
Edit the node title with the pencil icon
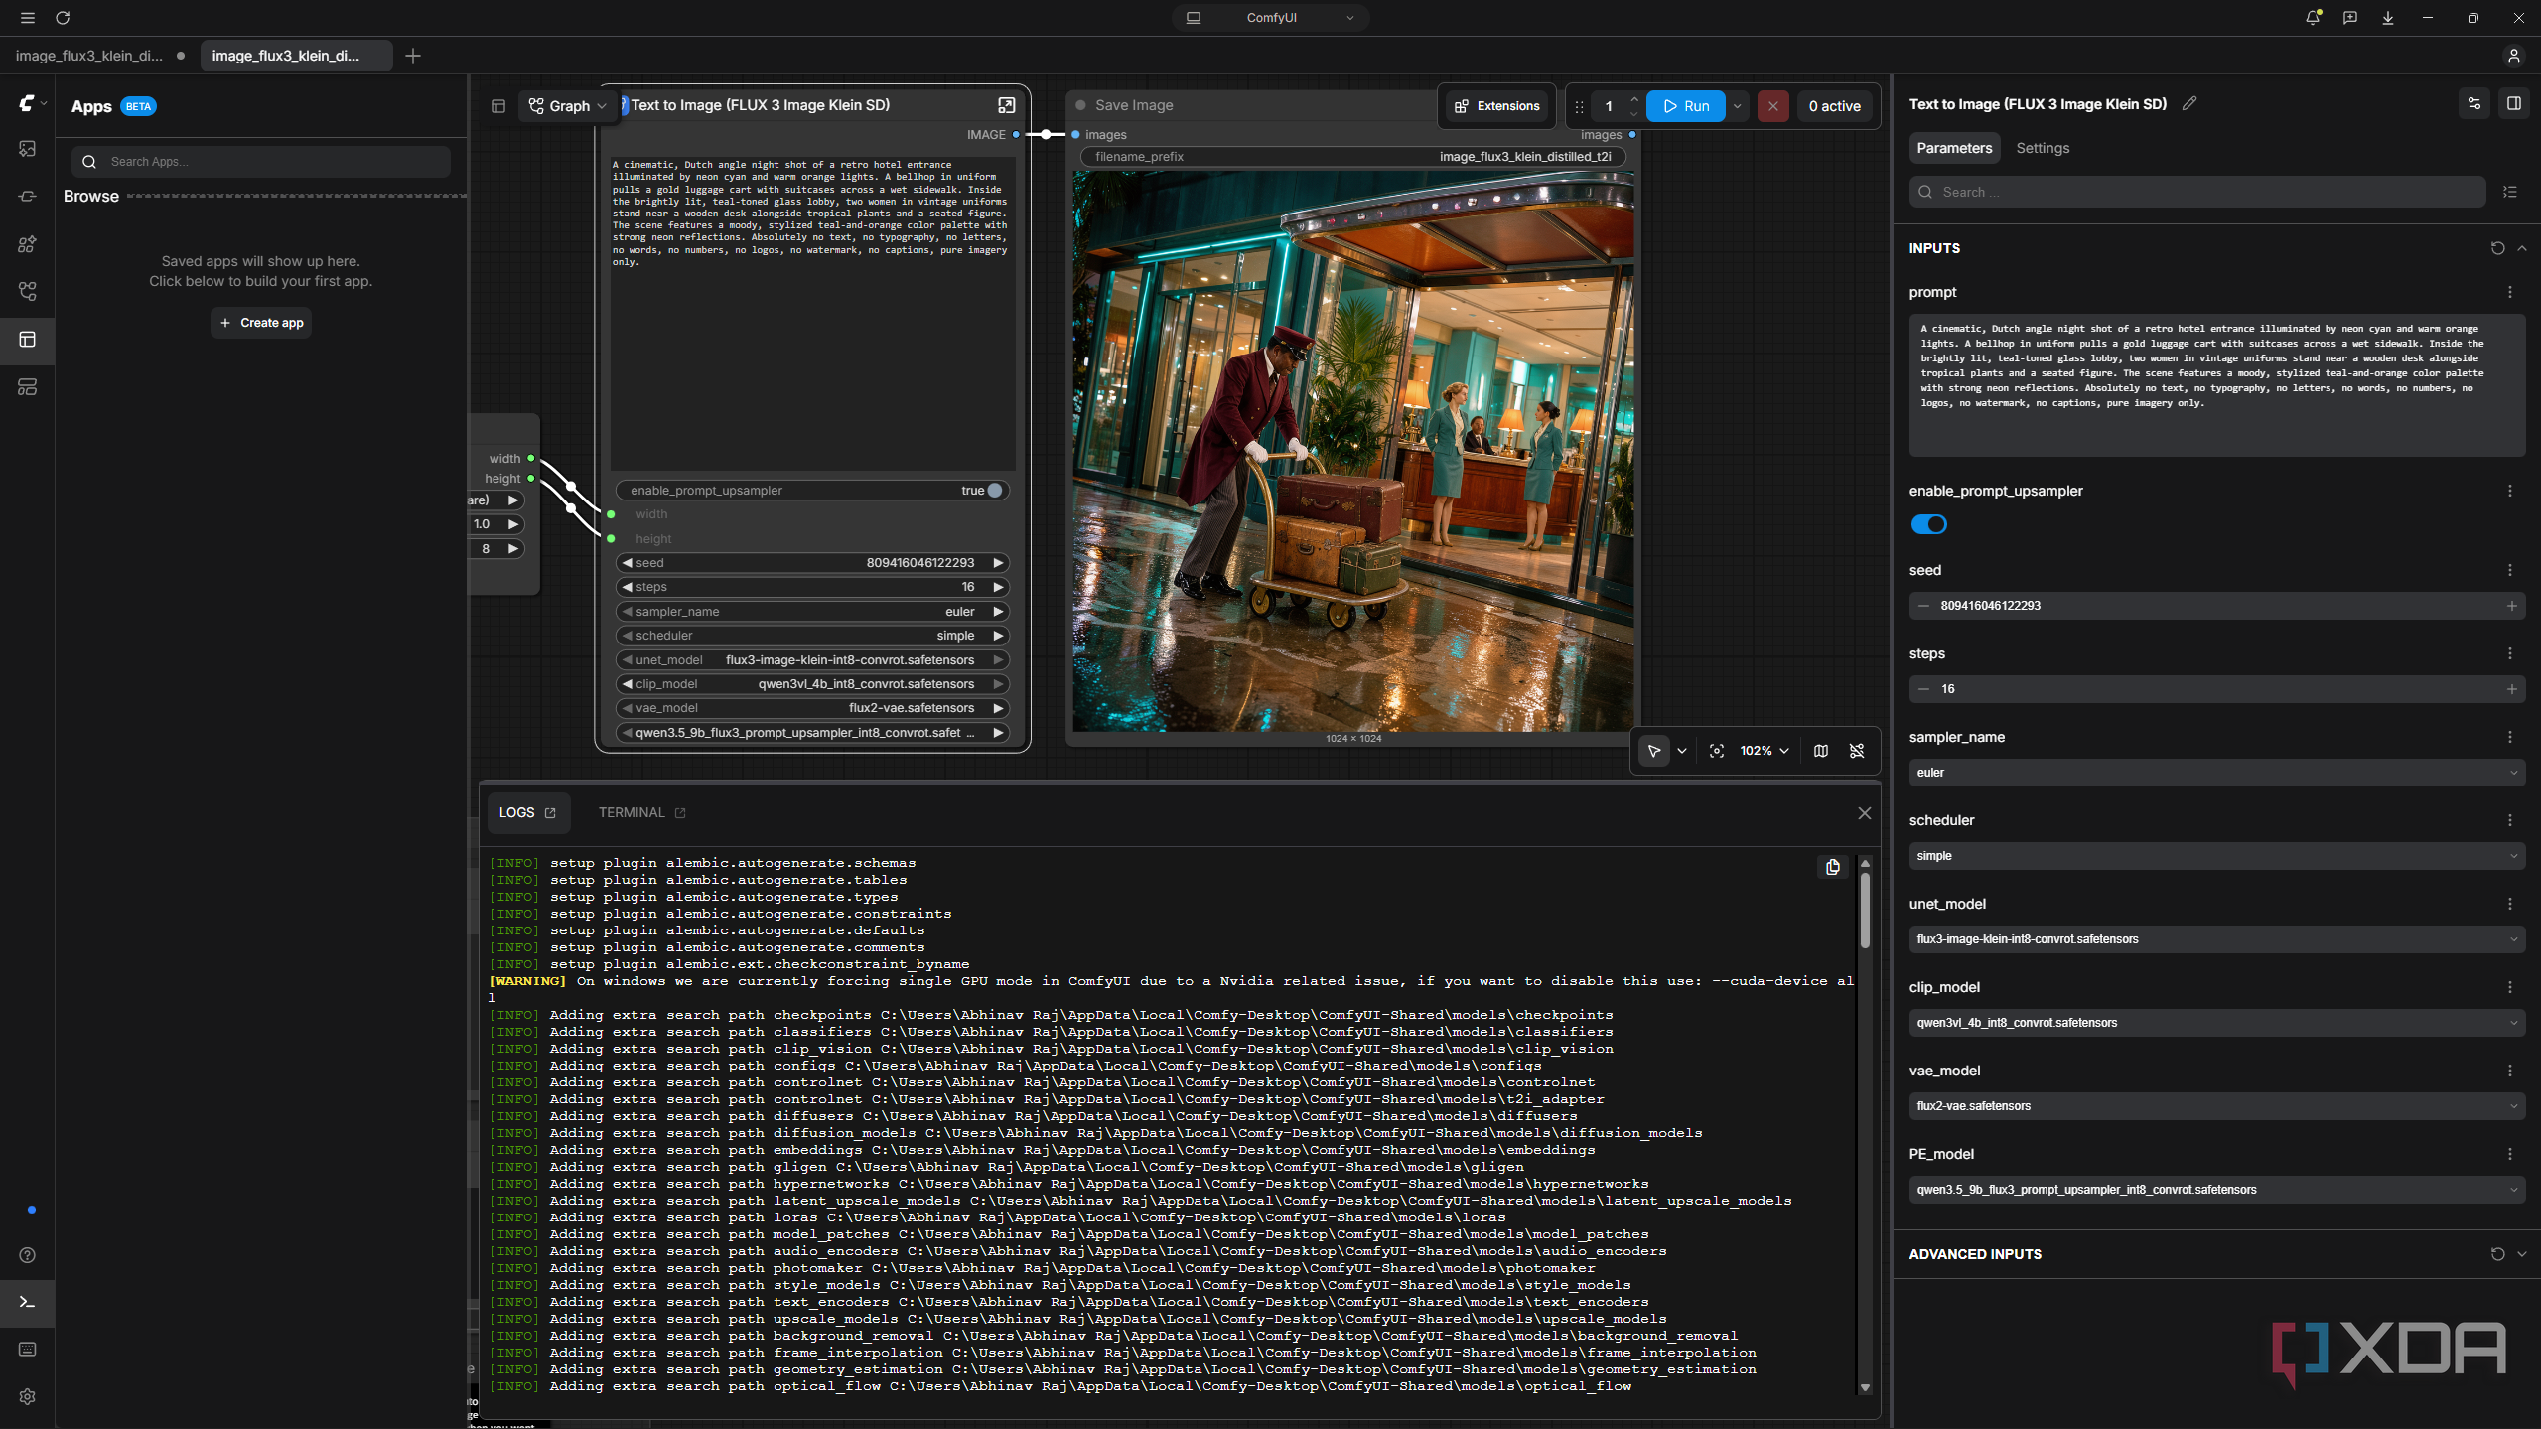[2189, 104]
